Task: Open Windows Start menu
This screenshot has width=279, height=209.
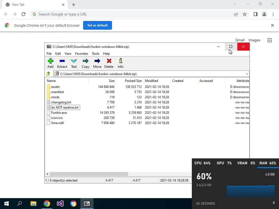Action: (x=7, y=204)
